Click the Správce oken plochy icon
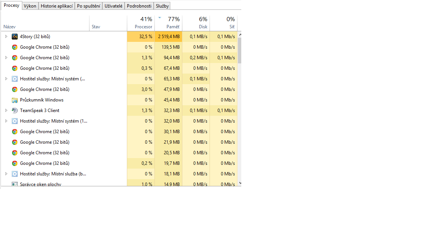 (15, 184)
